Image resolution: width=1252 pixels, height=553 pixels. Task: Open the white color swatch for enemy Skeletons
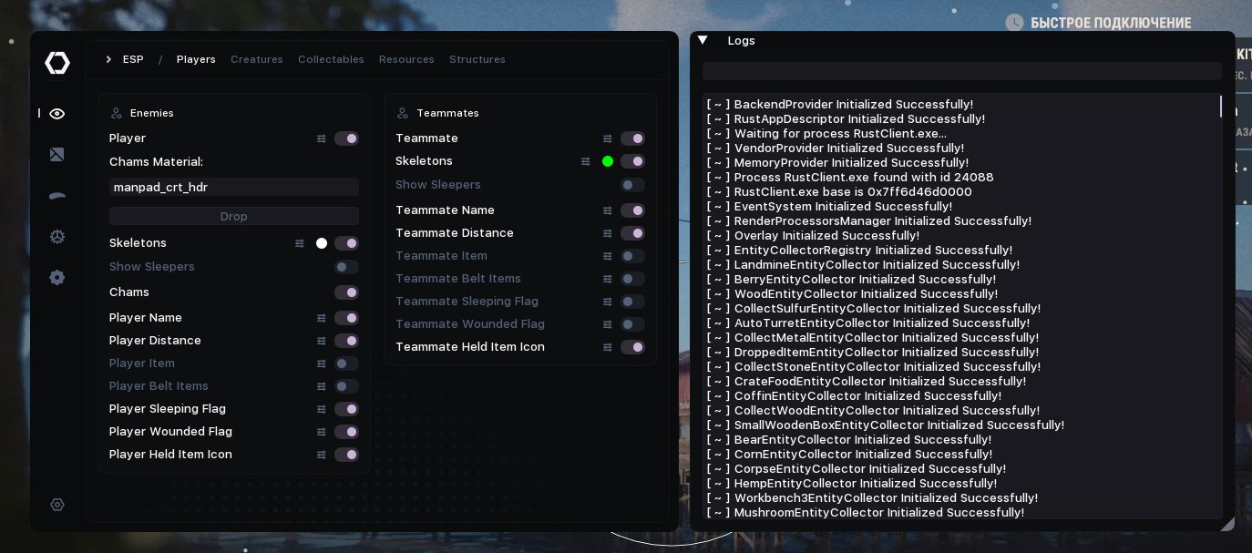pyautogui.click(x=322, y=243)
